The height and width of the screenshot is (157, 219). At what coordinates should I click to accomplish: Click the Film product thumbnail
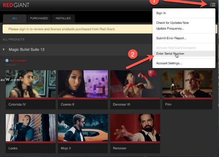click(x=187, y=84)
